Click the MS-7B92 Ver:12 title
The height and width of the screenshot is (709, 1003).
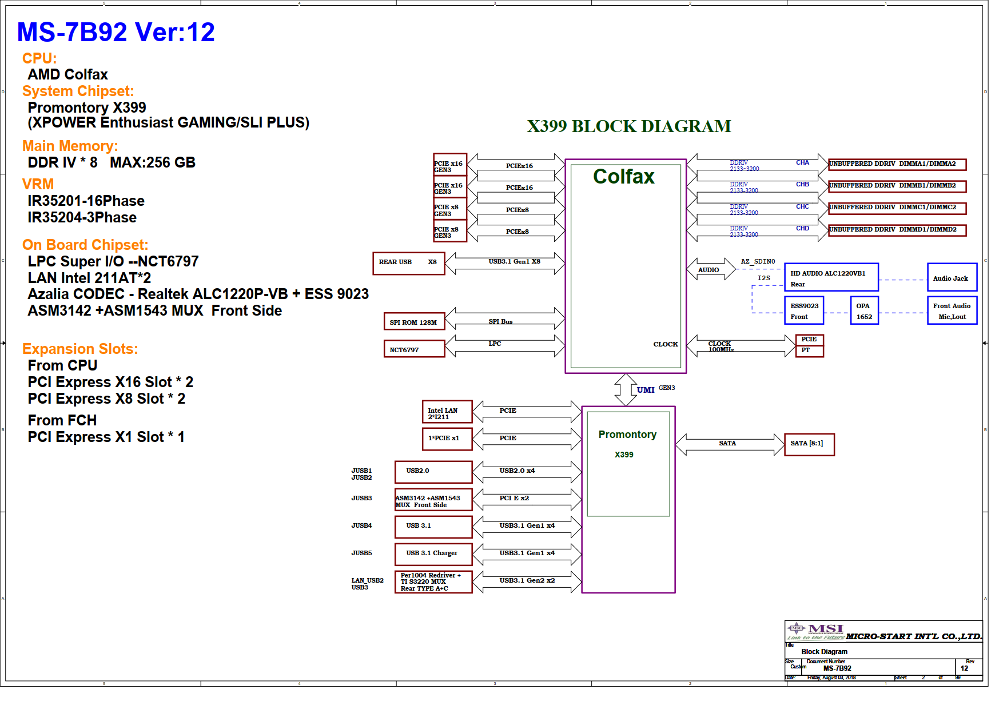click(x=116, y=32)
